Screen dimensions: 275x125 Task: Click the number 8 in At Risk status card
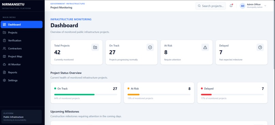[x=189, y=89]
